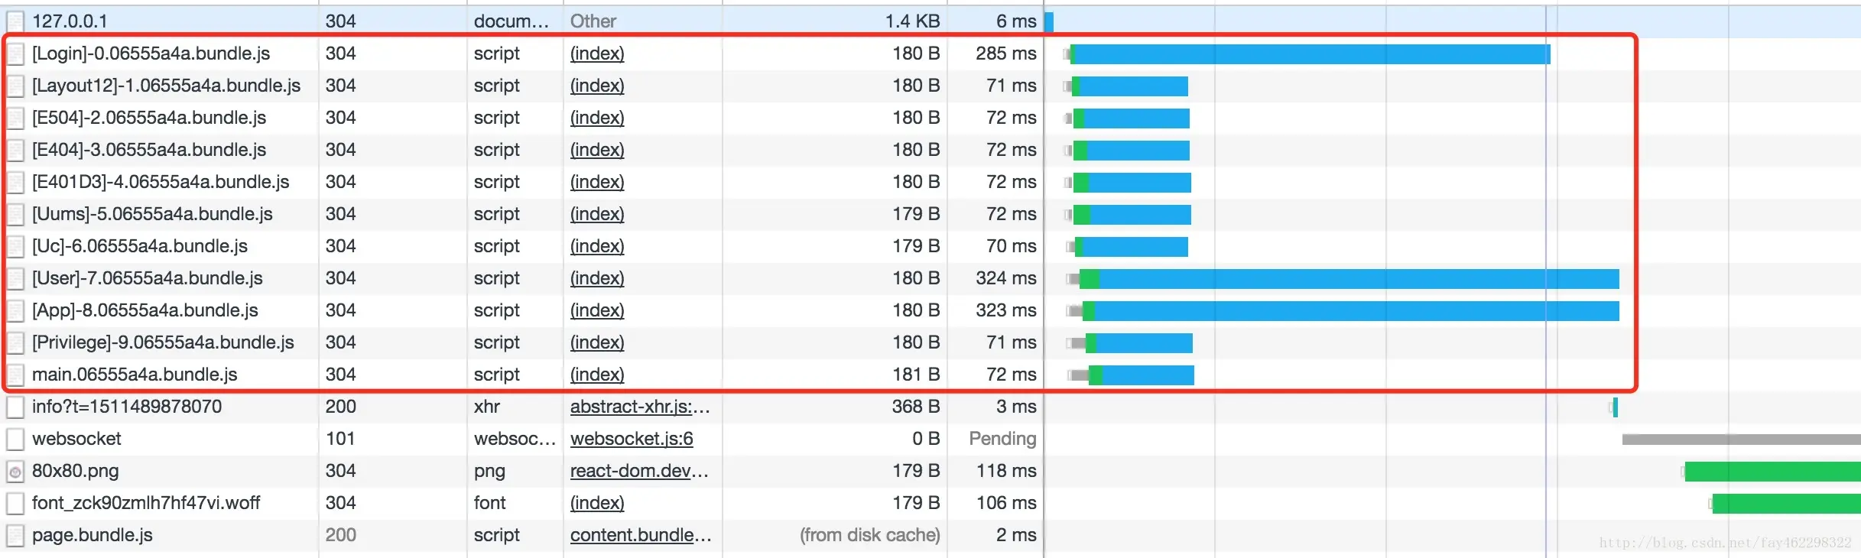Click the file icon beside main.06555a4a.bundle.js
This screenshot has width=1861, height=558.
15,375
